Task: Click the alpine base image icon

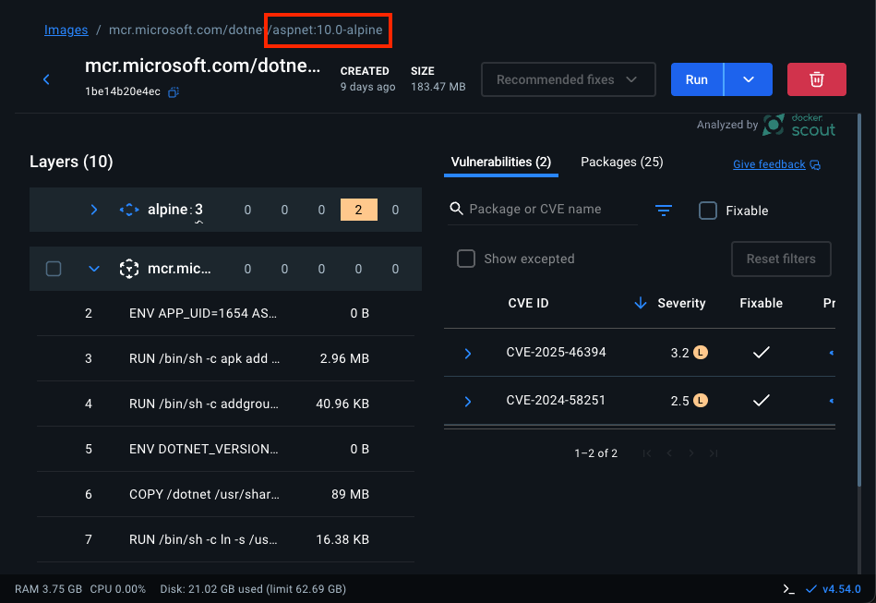Action: [129, 210]
